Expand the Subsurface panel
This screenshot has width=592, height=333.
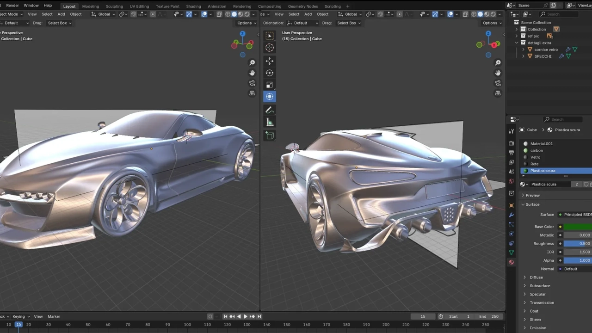click(x=540, y=286)
